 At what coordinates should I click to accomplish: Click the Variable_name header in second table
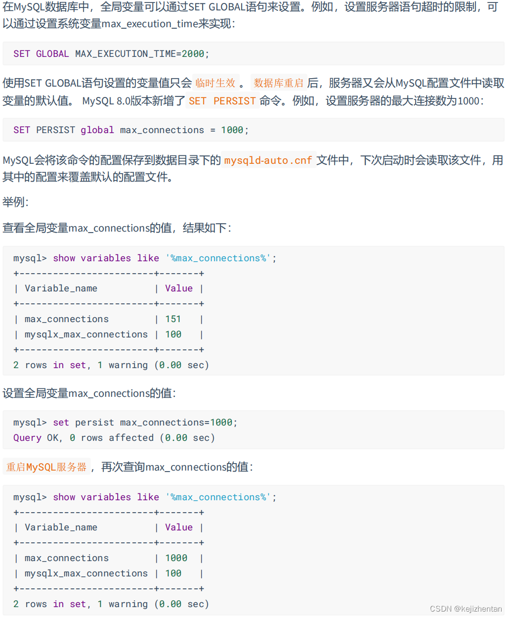61,527
